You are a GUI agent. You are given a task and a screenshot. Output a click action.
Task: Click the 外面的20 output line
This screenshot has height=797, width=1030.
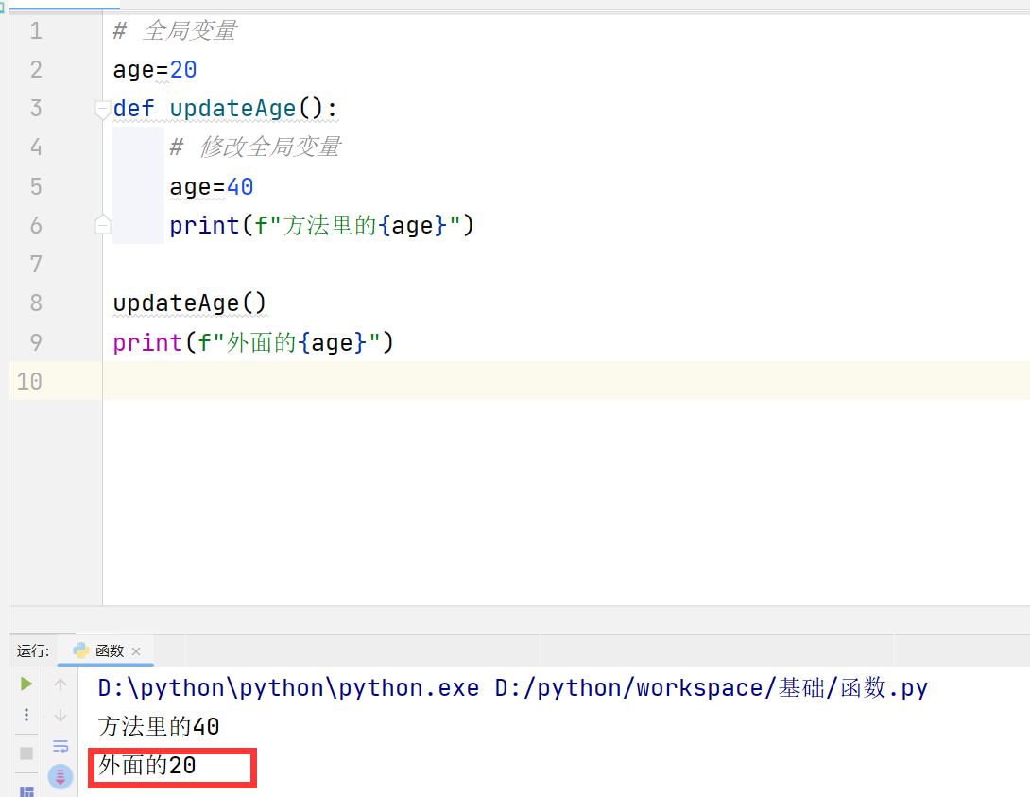click(147, 766)
